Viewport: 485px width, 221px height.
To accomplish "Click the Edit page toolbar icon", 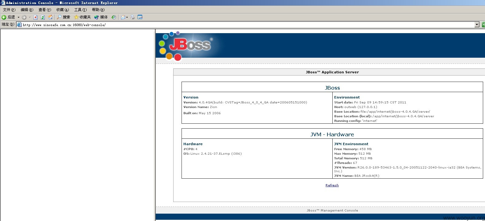I will (x=140, y=17).
